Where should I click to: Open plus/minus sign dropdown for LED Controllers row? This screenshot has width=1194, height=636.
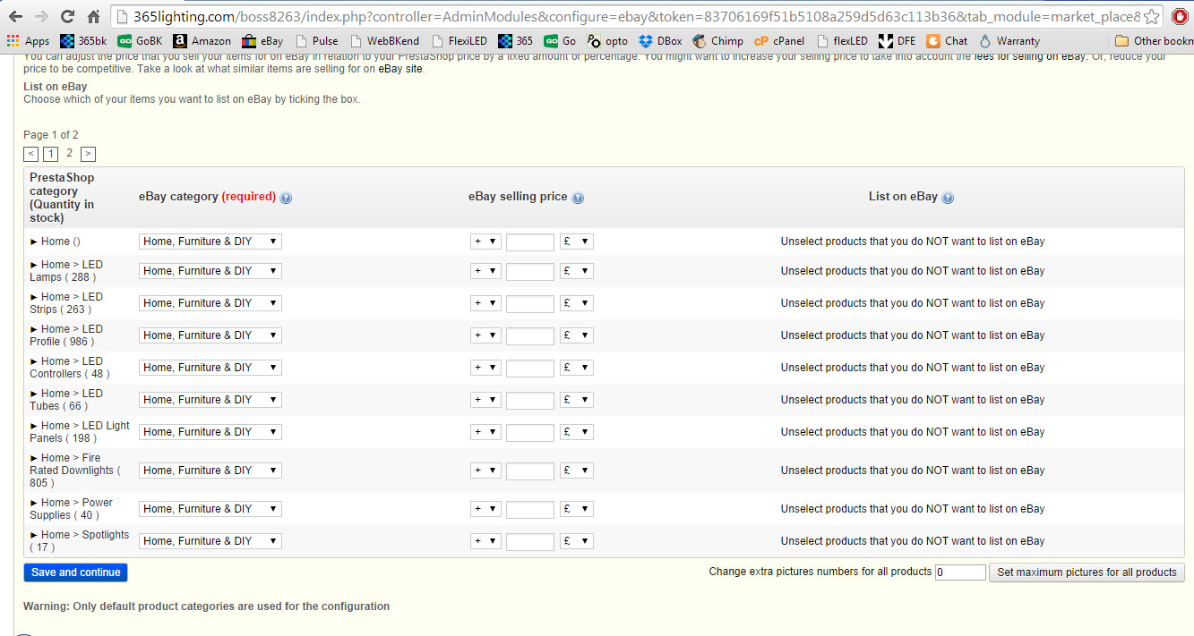coord(485,368)
